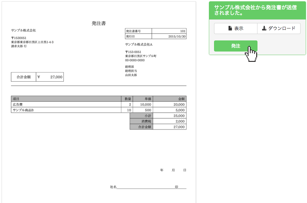
Task: Click 合計金額 label in top summary box
Action: (24, 77)
